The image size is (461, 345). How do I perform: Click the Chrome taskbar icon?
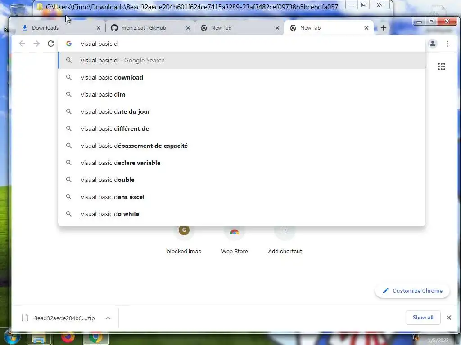[96, 338]
